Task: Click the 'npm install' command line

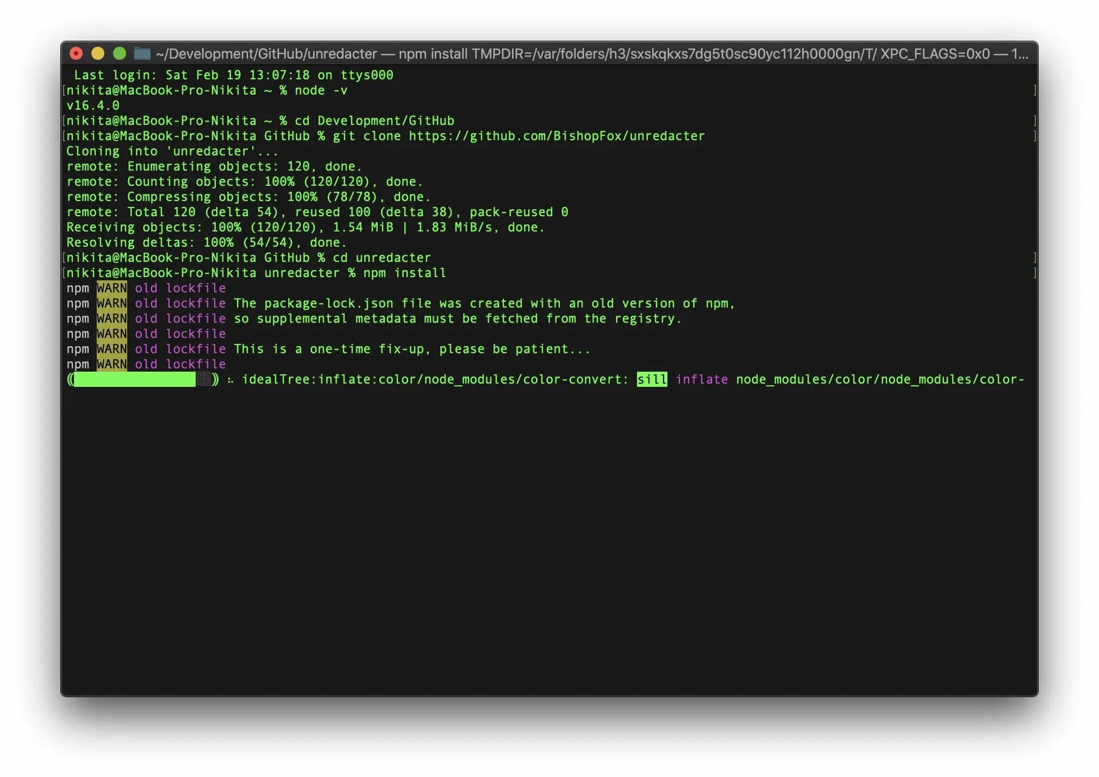Action: point(256,273)
